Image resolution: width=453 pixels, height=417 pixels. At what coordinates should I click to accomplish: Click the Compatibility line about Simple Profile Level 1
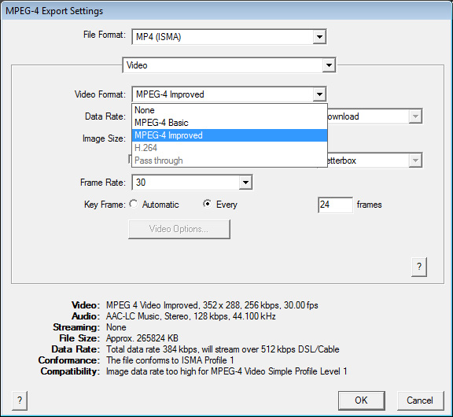pyautogui.click(x=226, y=371)
